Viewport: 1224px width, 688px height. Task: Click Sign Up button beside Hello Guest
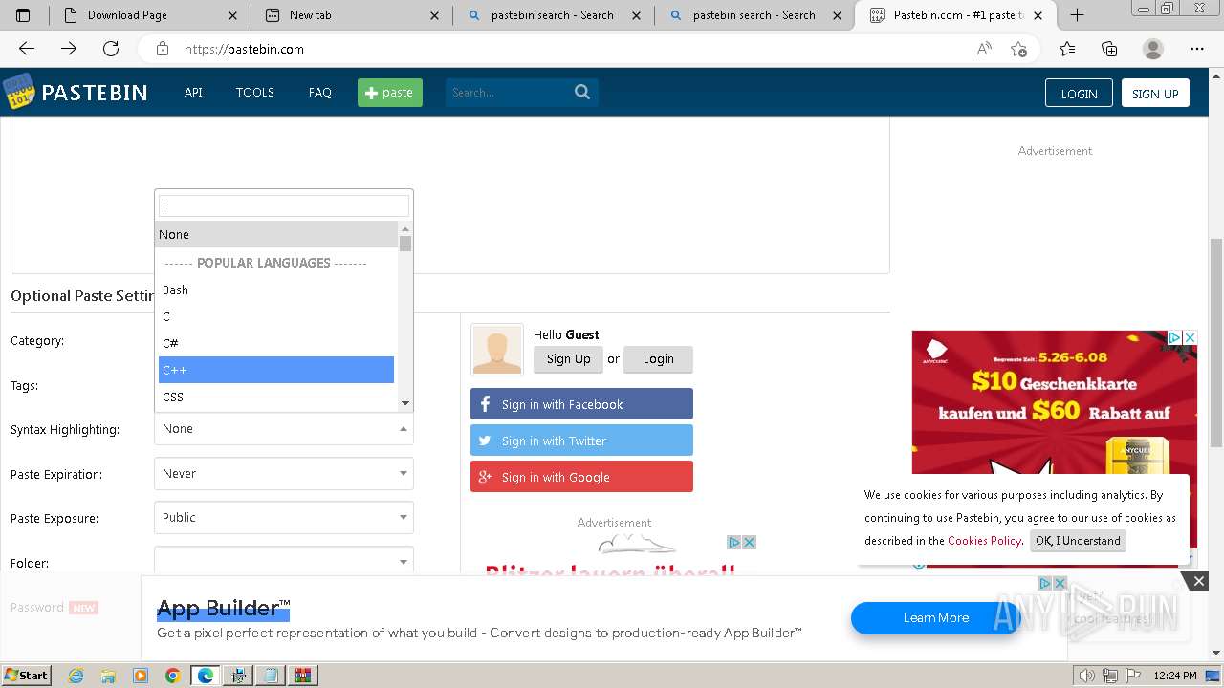[x=569, y=359]
